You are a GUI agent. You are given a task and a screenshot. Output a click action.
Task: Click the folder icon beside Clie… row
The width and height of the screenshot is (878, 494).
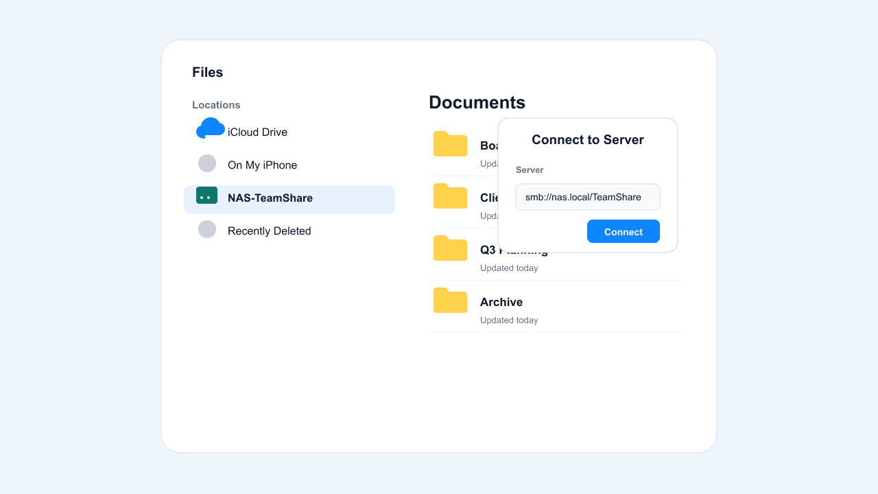coord(450,196)
